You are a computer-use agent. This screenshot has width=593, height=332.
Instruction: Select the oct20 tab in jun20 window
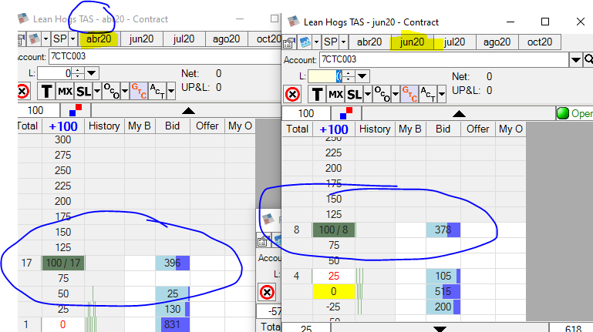540,42
